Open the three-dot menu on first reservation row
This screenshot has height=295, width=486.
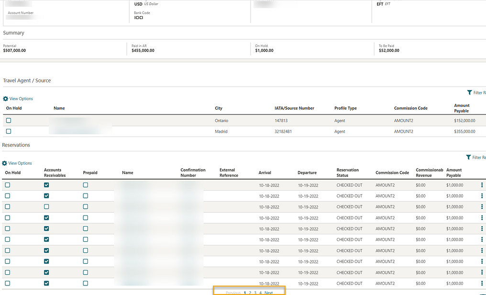point(482,185)
